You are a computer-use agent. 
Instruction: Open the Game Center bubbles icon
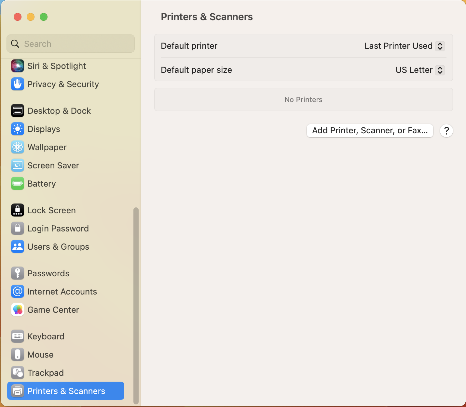tap(18, 310)
